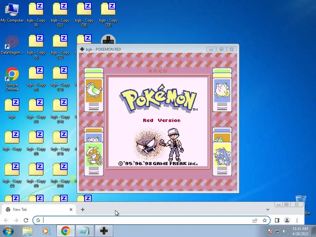This screenshot has height=237, width=316.
Task: Click the bgb gamepad icon on desktop
Action: click(x=108, y=39)
